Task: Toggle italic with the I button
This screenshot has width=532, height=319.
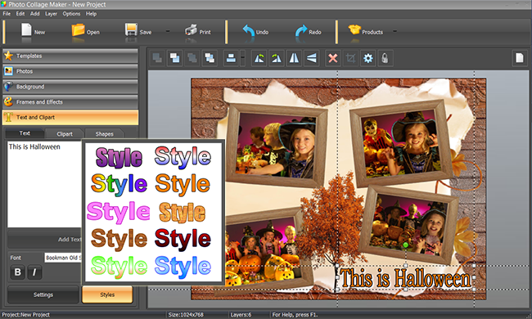Action: point(34,272)
